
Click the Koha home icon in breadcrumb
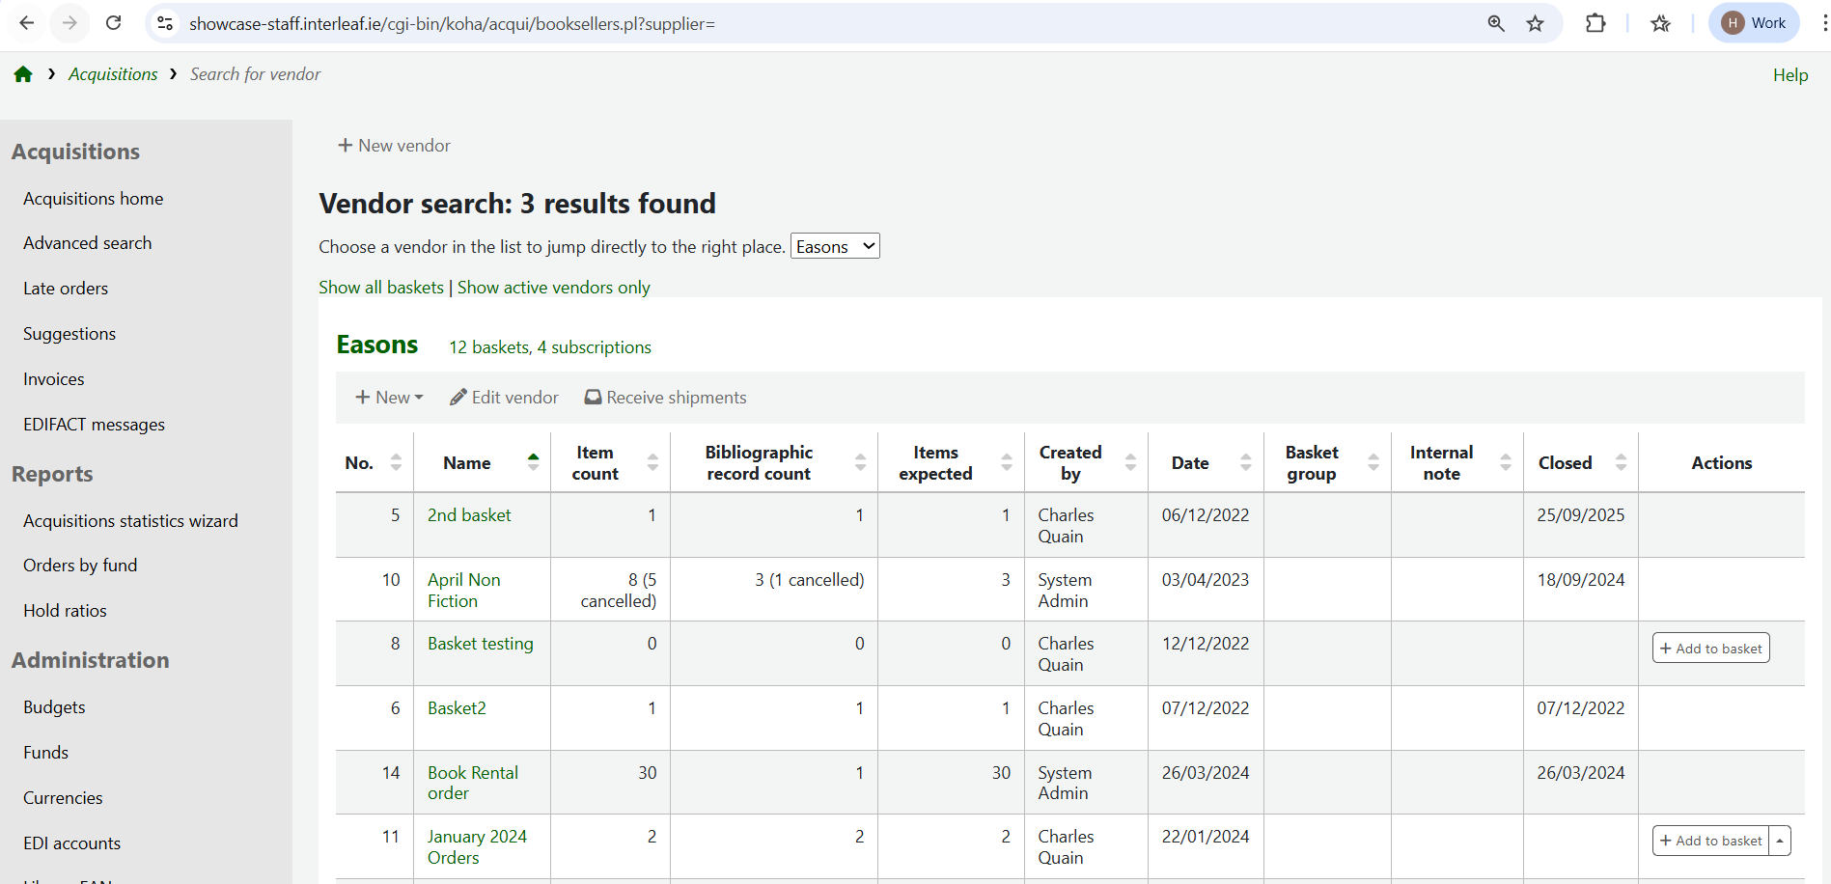pos(23,74)
